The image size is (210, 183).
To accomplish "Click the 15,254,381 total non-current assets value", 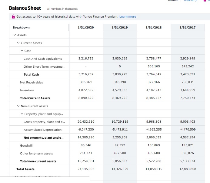I will click(x=86, y=161).
